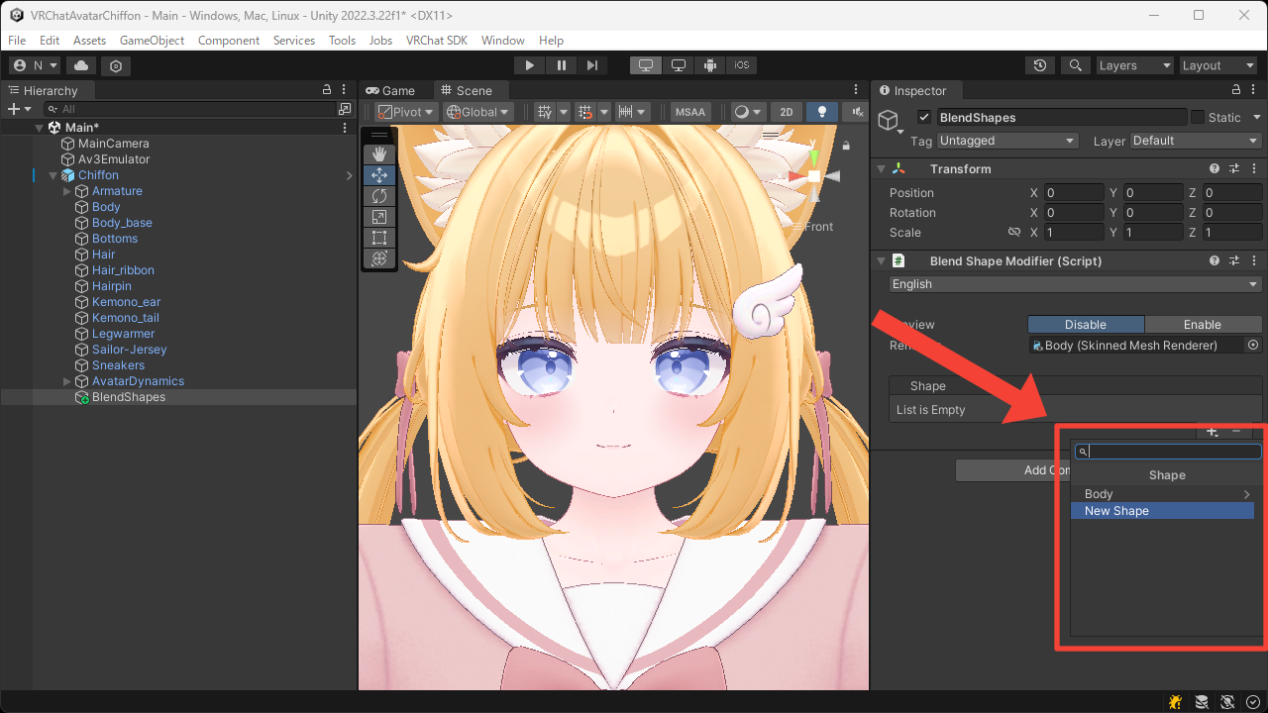Expand the Armature tree item

[x=67, y=191]
